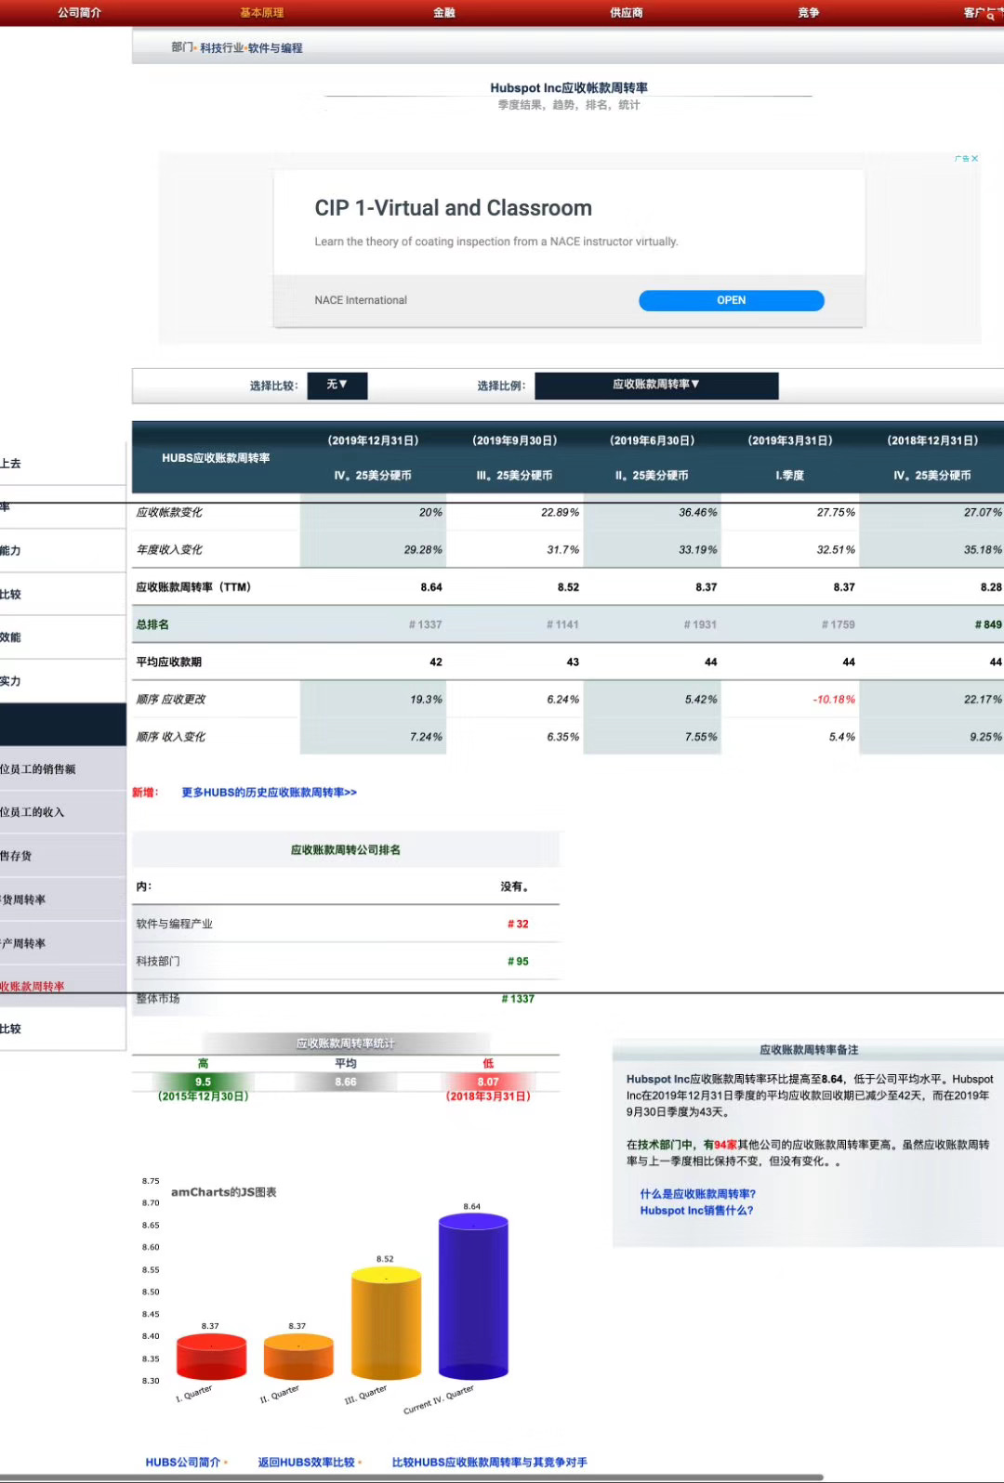This screenshot has height=1483, width=1004.
Task: Open the 基本原理 menu tab
Action: coord(261,13)
